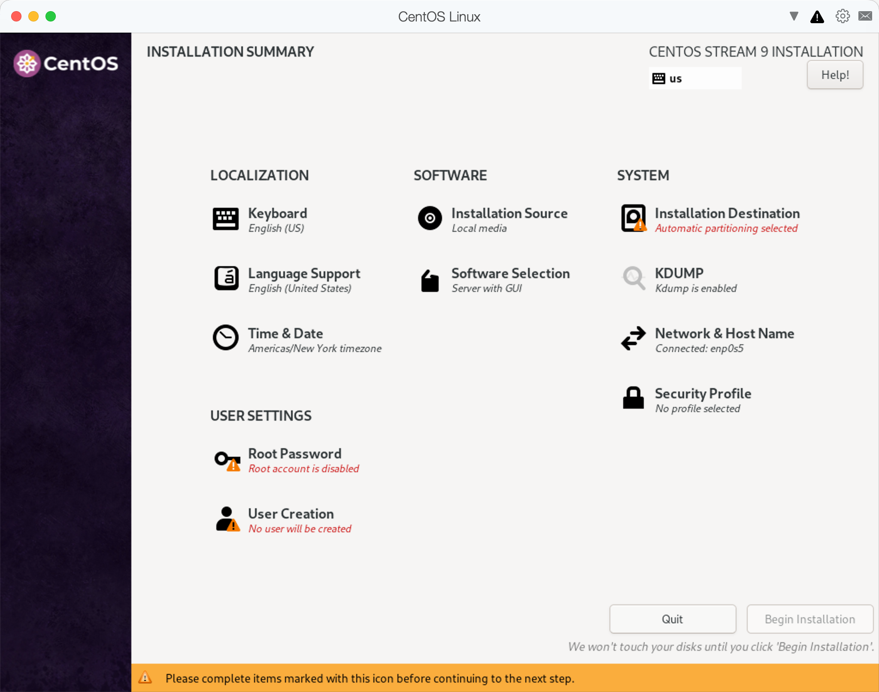Screen dimensions: 879x692
Task: Open Language Support settings icon
Action: coord(226,278)
